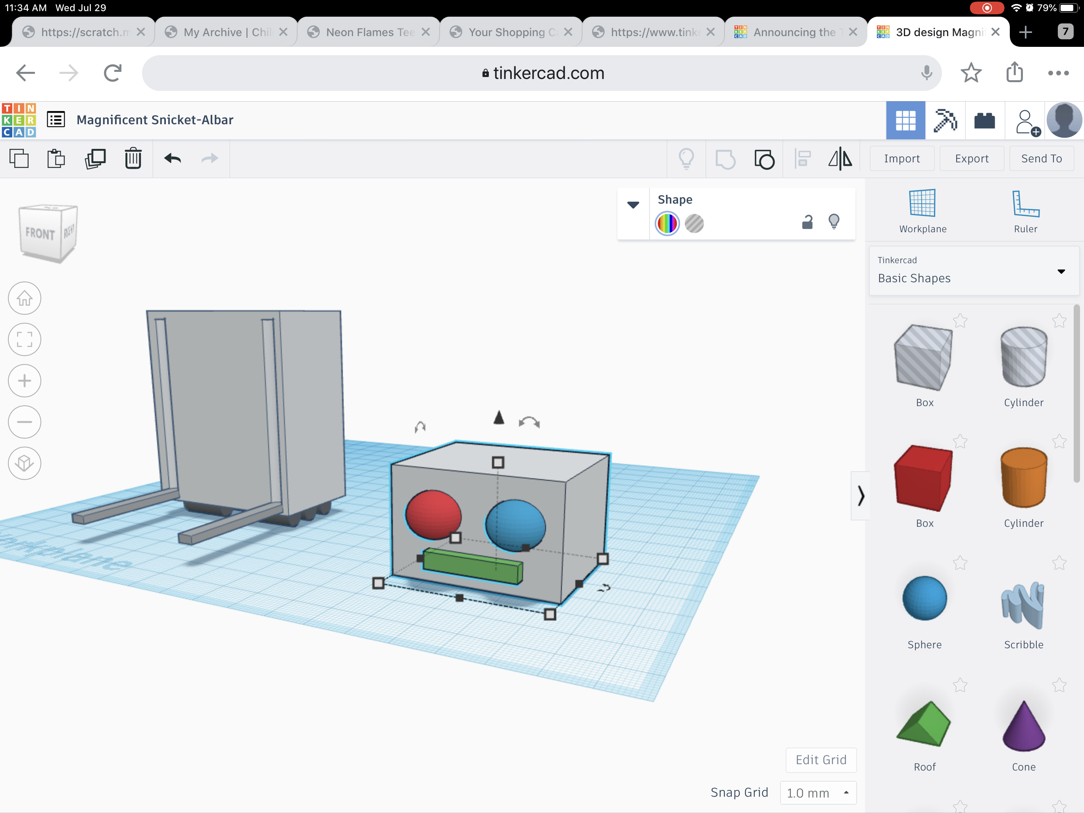
Task: Favorite the striped hole Cylinder shape
Action: (x=1059, y=321)
